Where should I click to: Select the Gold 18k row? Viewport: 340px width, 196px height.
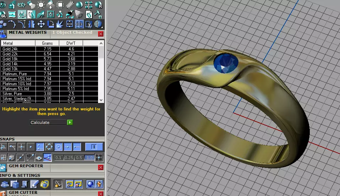(49, 59)
